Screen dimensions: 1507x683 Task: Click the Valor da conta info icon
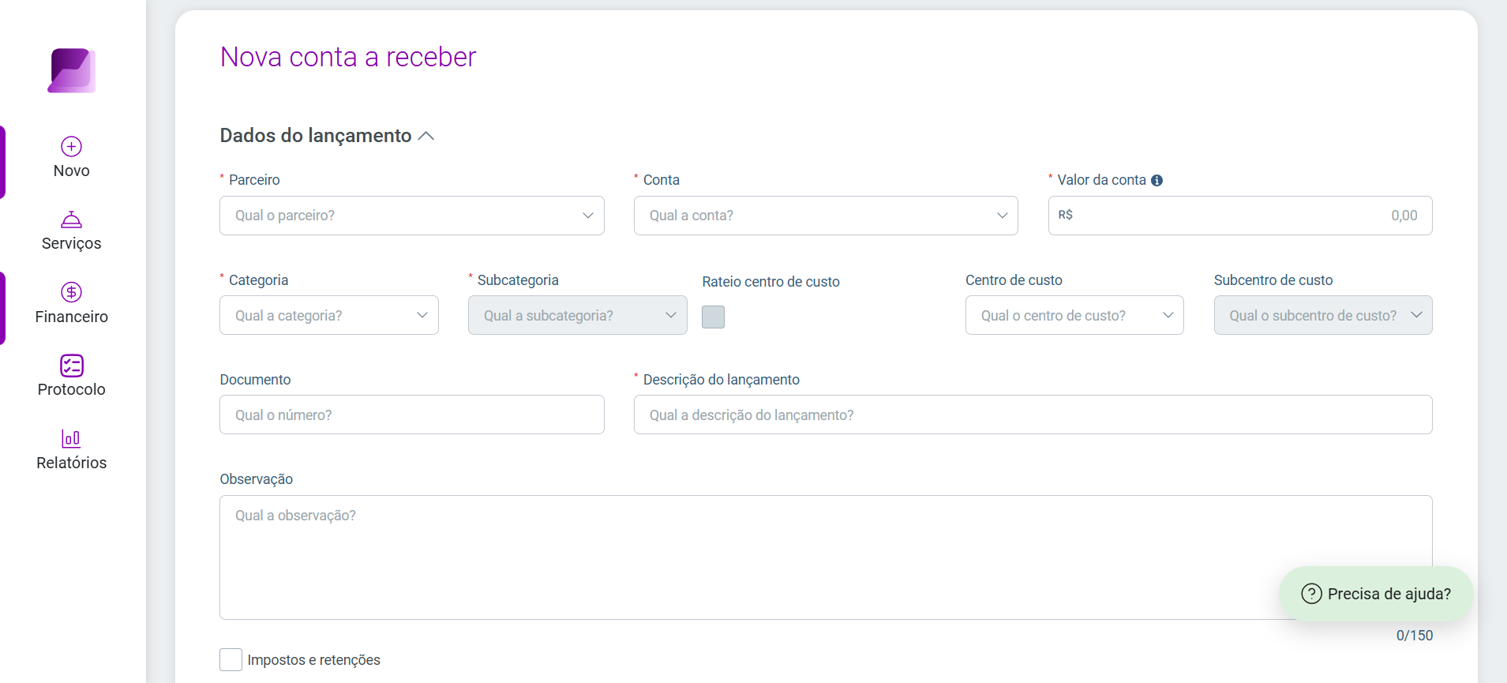[x=1156, y=180]
